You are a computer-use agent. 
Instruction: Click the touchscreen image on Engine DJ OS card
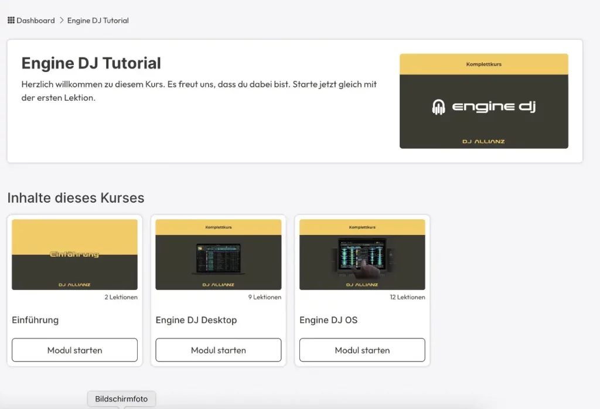coord(362,257)
